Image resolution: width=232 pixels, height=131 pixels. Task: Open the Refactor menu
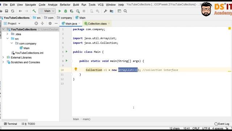click(x=65, y=5)
